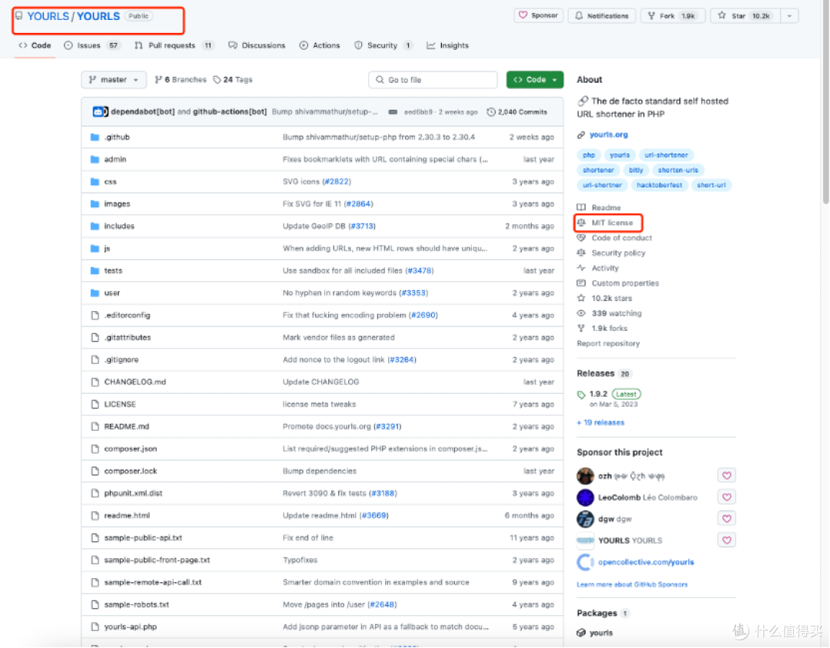830x648 pixels.
Task: Click the .gitignore file icon
Action: (95, 360)
